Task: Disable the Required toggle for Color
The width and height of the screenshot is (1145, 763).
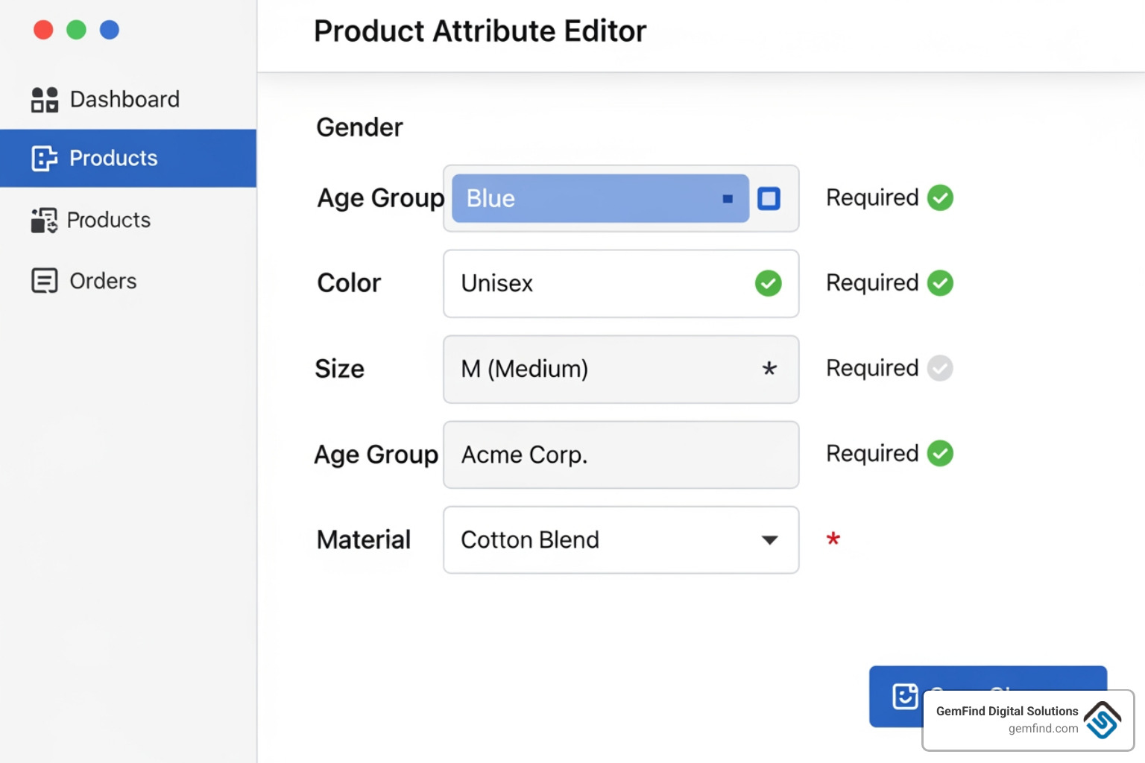Action: [940, 283]
